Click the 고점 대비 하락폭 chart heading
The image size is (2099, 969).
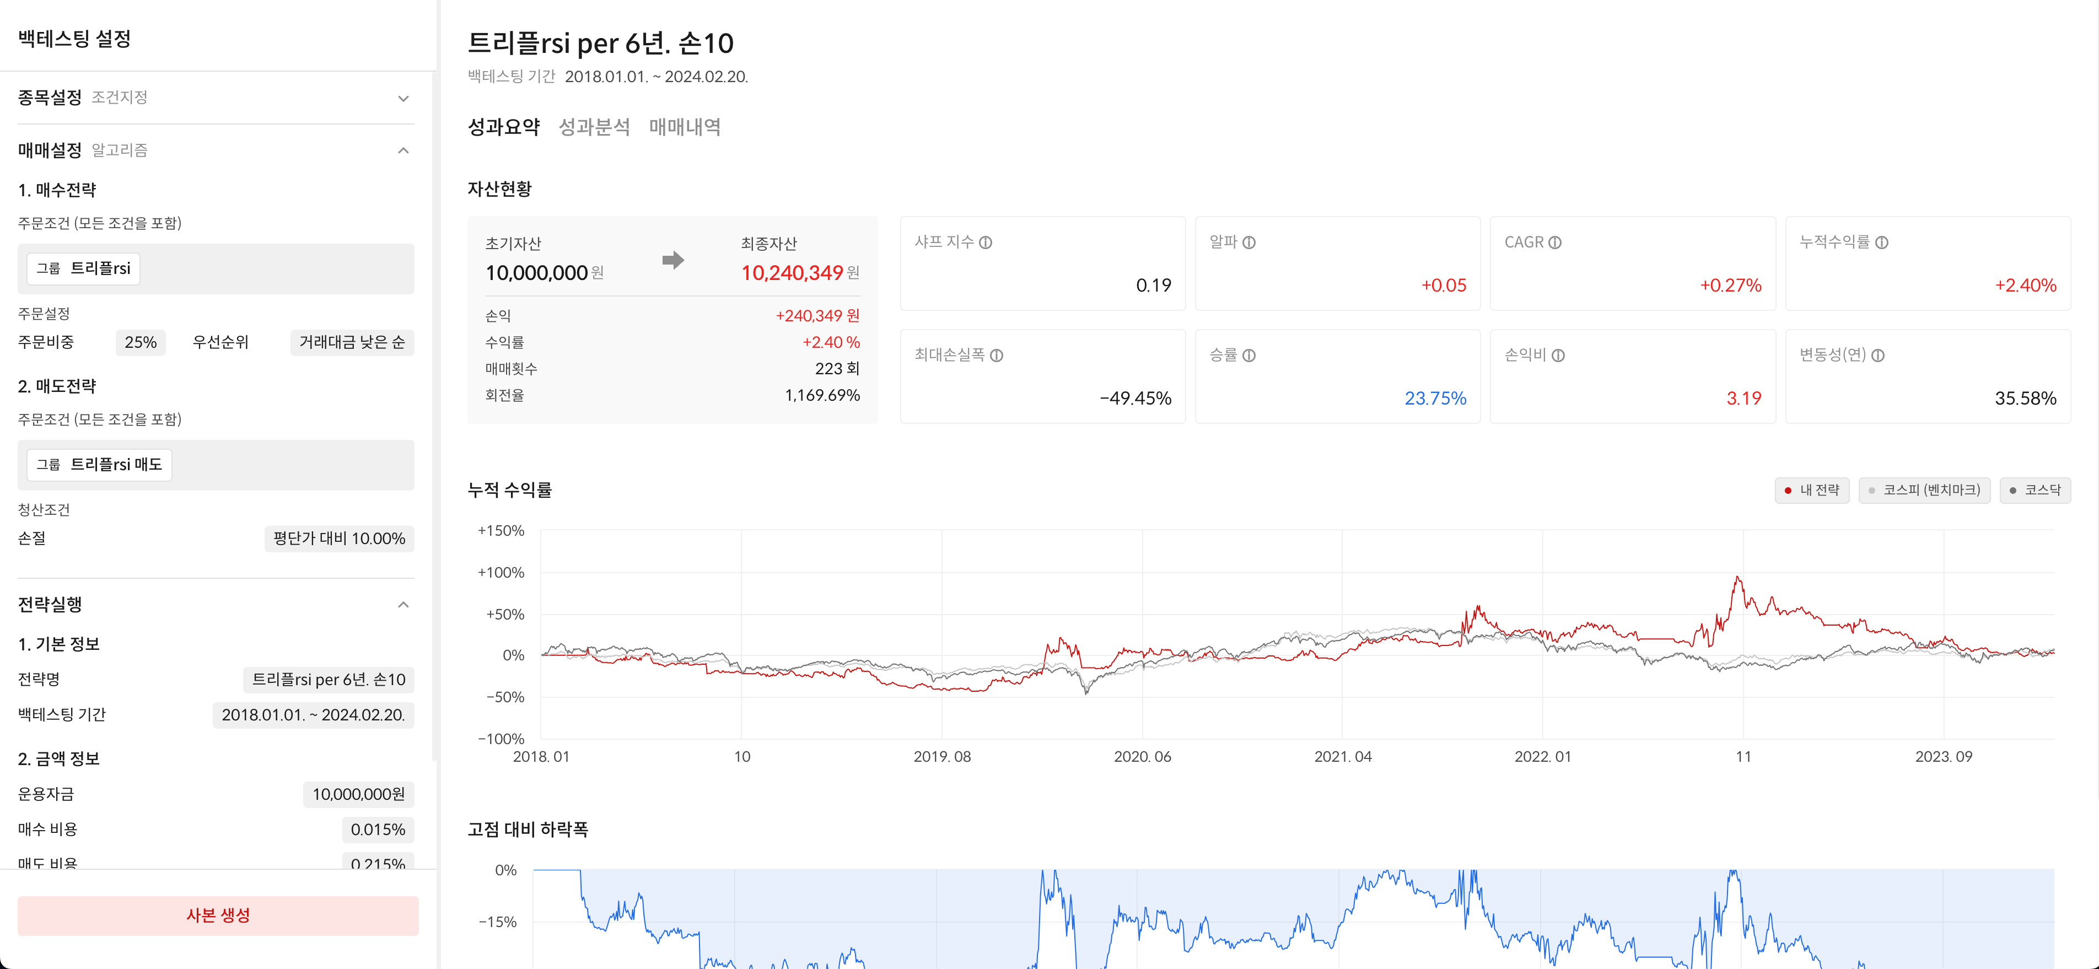coord(527,830)
